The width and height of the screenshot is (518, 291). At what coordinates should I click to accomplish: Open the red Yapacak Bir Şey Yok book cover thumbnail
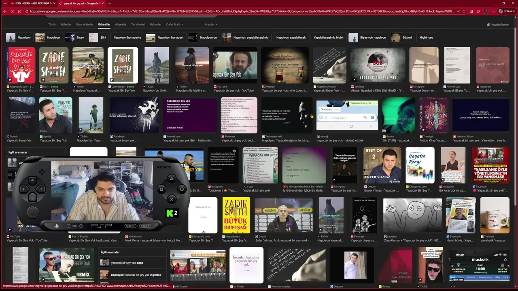click(x=21, y=65)
